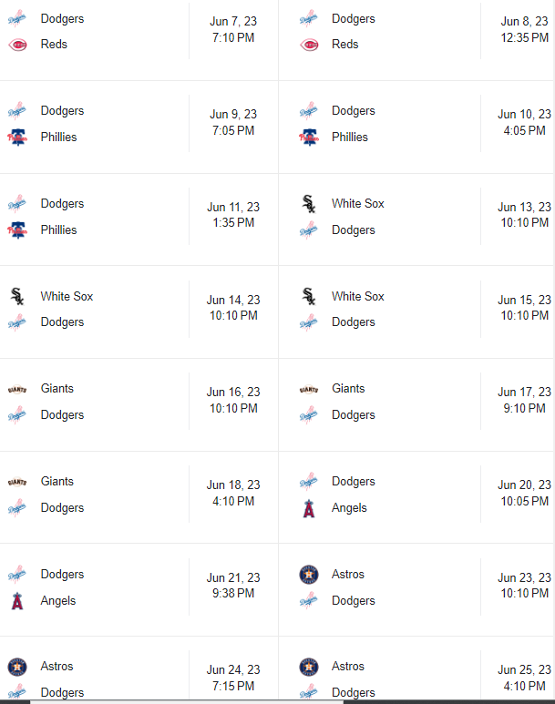Click the White Sox logo in Jun 15 game
Viewport: 555px width, 704px height.
coord(309,296)
